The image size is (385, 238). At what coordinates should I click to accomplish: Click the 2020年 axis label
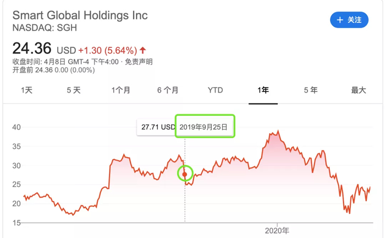(277, 230)
